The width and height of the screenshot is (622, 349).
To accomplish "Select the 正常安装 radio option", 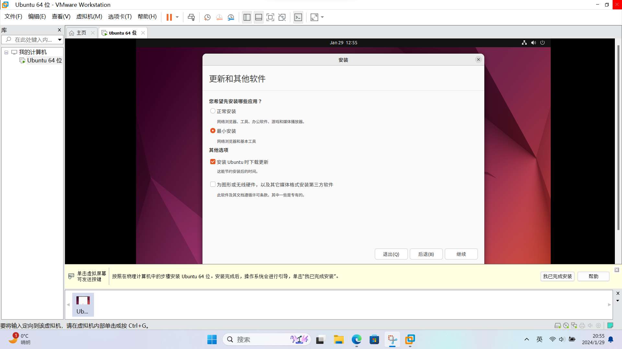I will 213,111.
